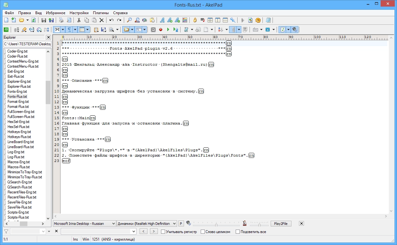This screenshot has height=245, width=397.
Task: Click the orange gear plugins icon
Action: click(x=258, y=20)
